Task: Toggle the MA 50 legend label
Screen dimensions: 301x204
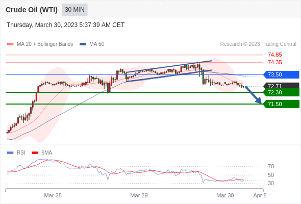Action: coord(97,44)
